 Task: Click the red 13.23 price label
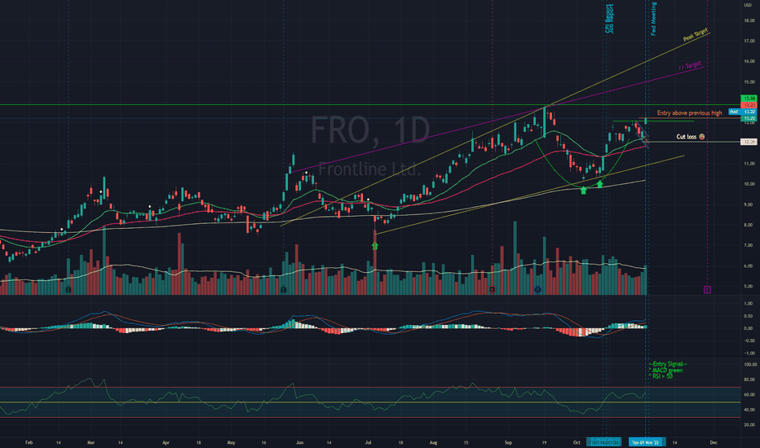[749, 104]
